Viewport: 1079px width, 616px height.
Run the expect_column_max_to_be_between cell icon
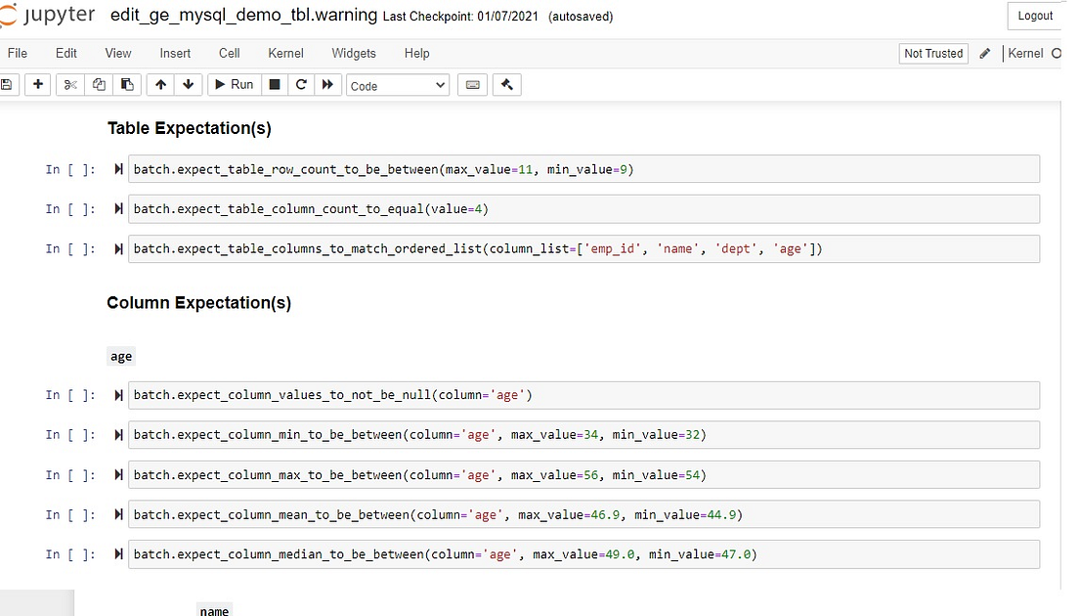pyautogui.click(x=118, y=475)
